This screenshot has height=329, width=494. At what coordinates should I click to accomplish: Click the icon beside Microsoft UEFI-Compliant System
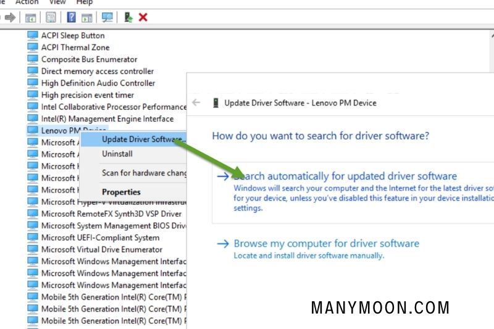pyautogui.click(x=33, y=237)
